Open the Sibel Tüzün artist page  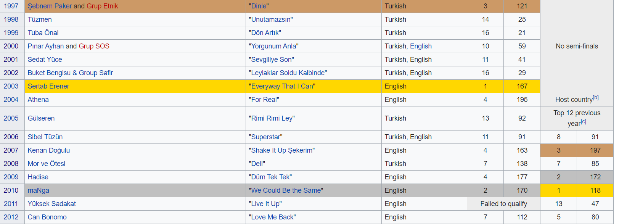click(45, 137)
